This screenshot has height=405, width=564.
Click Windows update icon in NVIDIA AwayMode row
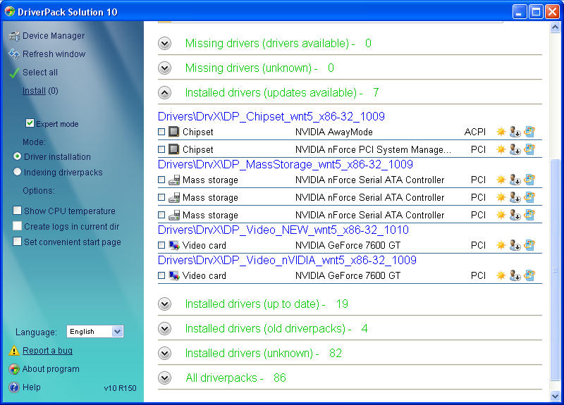pyautogui.click(x=529, y=132)
